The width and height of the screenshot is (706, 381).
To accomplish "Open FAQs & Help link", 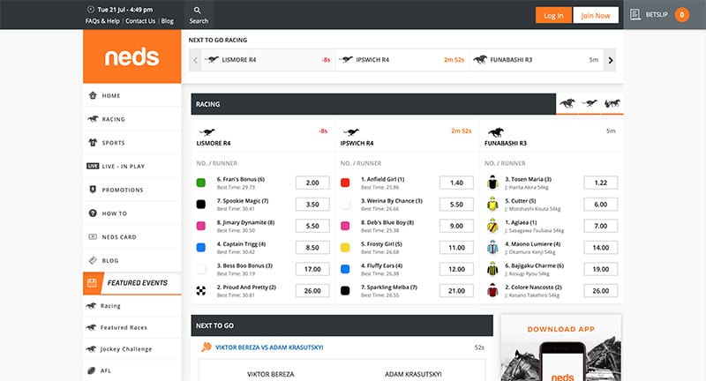I will point(102,21).
